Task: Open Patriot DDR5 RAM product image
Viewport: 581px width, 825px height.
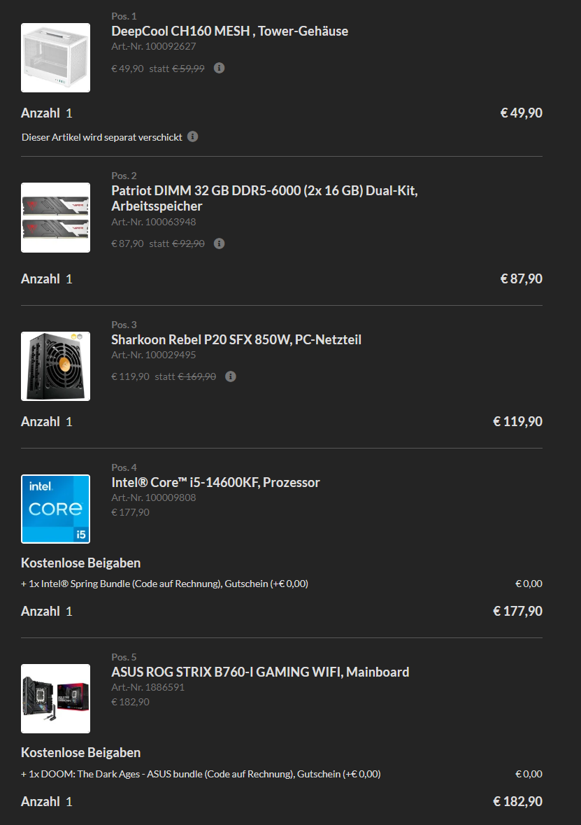Action: click(56, 218)
